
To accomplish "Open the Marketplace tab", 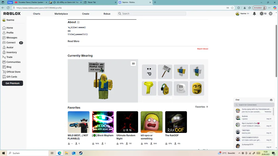I will [x=61, y=14].
